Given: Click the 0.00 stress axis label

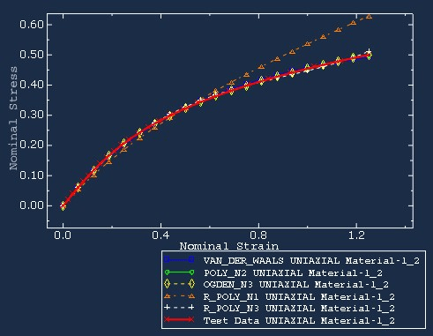Looking at the screenshot, I should (x=32, y=205).
